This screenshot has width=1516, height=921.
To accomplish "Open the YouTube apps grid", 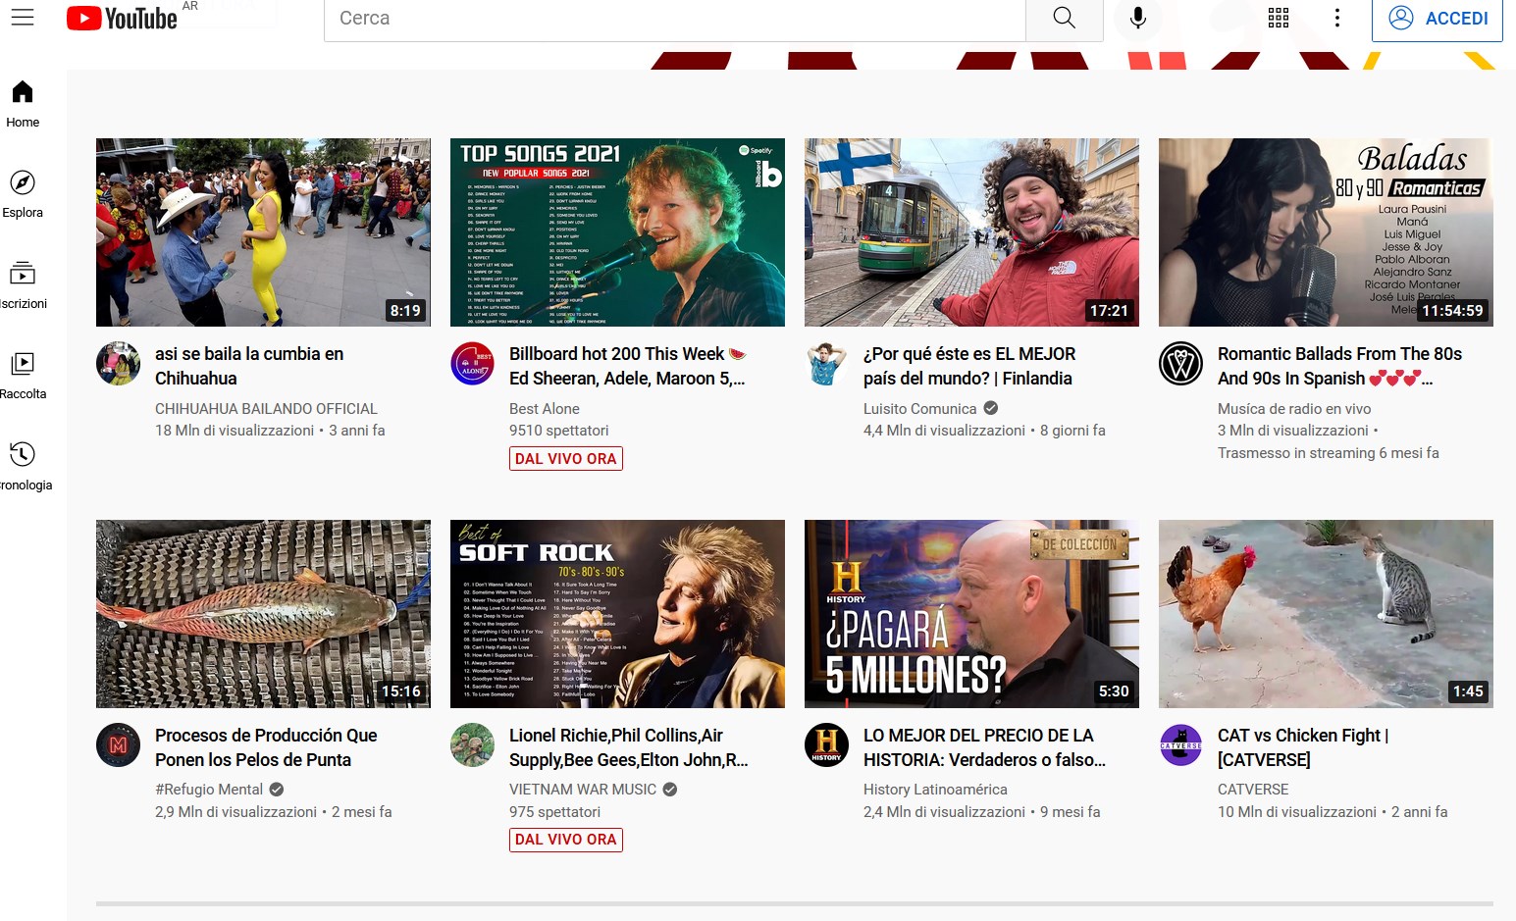I will click(x=1279, y=18).
